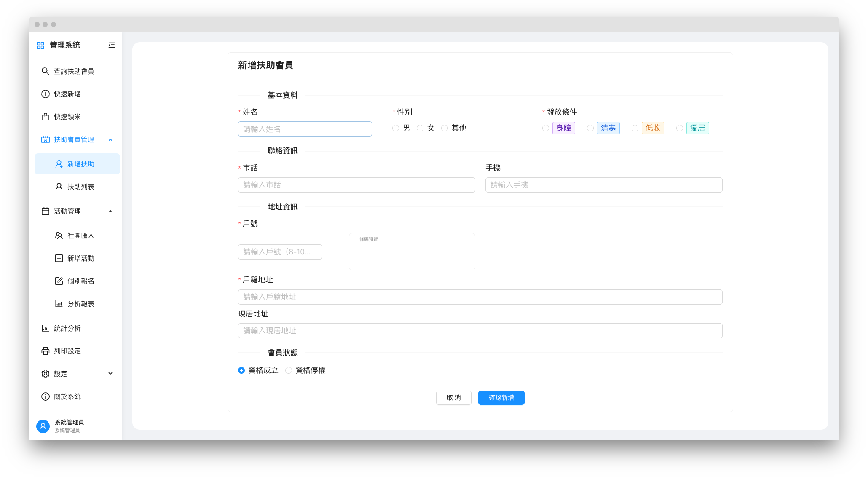Click the plus-circle icon for 快速新增
The image size is (868, 482).
click(x=46, y=94)
